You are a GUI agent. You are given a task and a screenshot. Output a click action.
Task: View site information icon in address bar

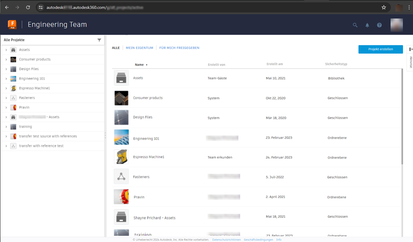(x=40, y=7)
